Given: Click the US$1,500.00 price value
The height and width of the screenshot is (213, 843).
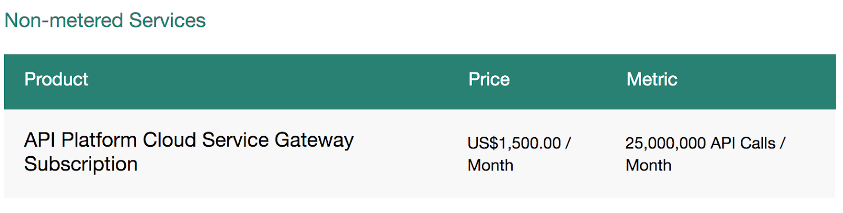Looking at the screenshot, I should tap(514, 143).
